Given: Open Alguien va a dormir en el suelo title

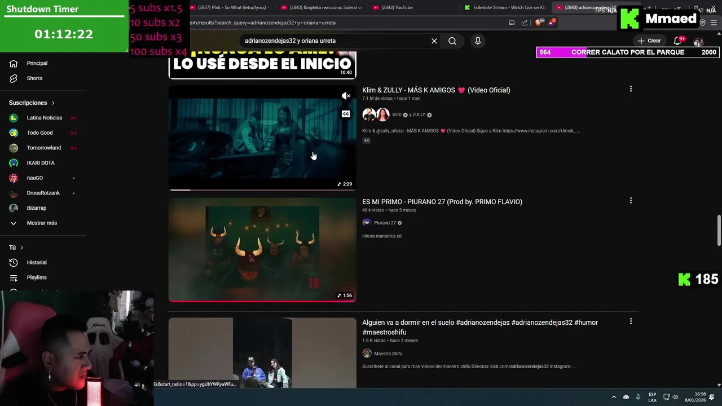Looking at the screenshot, I should coord(480,327).
